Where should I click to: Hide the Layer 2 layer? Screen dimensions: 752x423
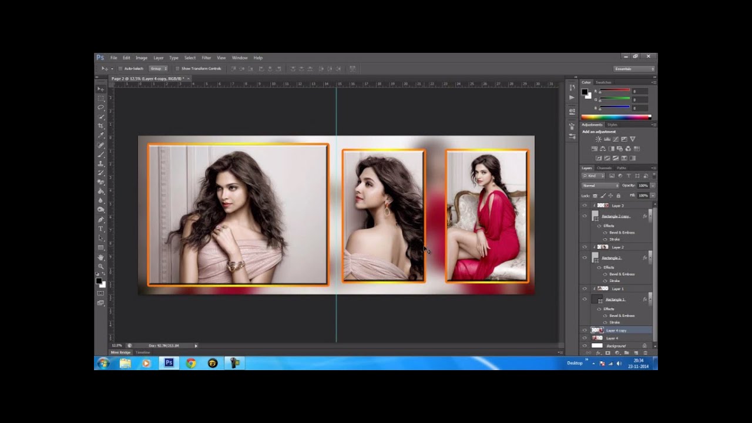[585, 247]
